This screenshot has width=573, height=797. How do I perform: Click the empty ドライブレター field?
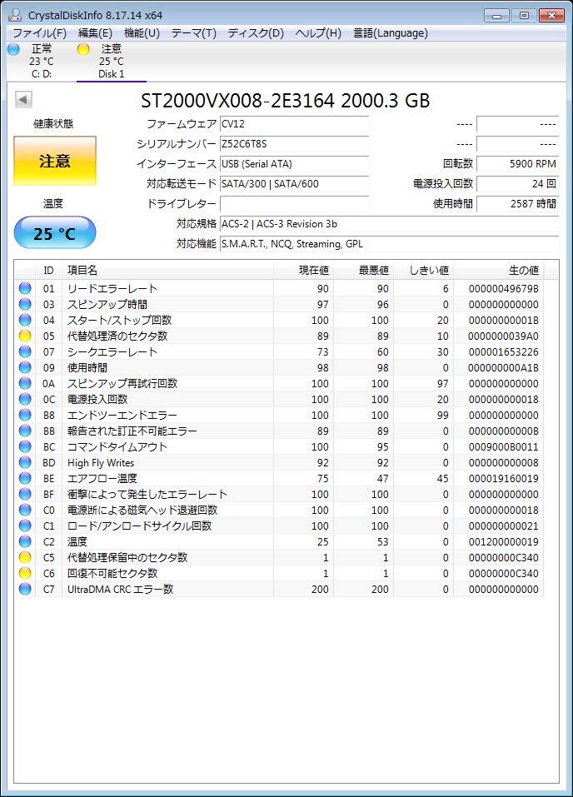click(294, 203)
